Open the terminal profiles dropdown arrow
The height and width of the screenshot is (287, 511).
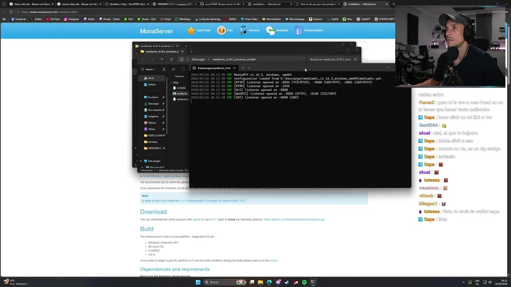point(249,68)
